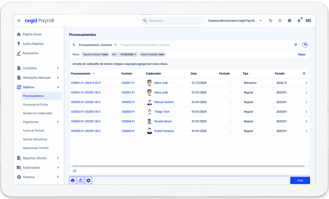Image resolution: width=329 pixels, height=199 pixels.
Task: Toggle Fechado checkbox for C00001-01-202501-00-2
Action: (230, 93)
